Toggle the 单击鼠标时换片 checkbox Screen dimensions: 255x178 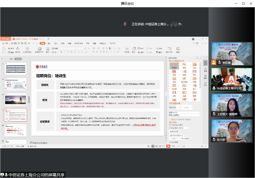(170, 125)
